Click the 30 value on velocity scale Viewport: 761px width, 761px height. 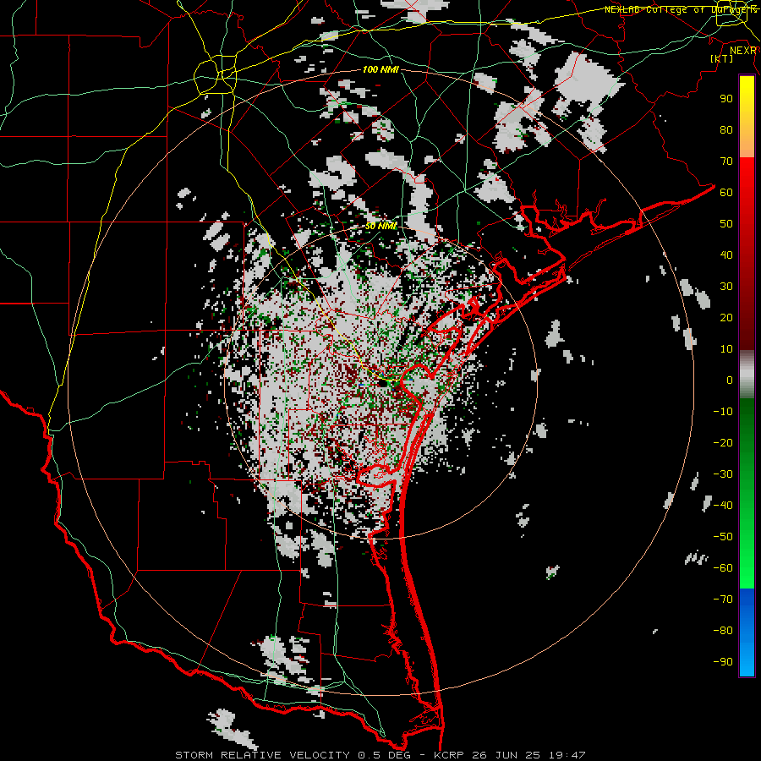click(726, 287)
